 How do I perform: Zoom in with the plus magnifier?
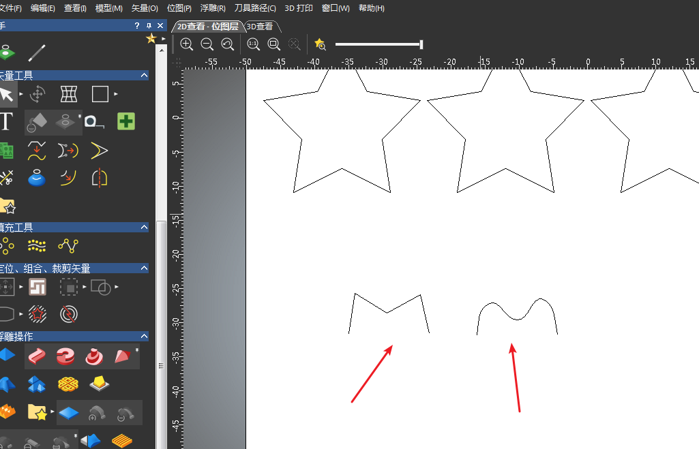(x=186, y=44)
